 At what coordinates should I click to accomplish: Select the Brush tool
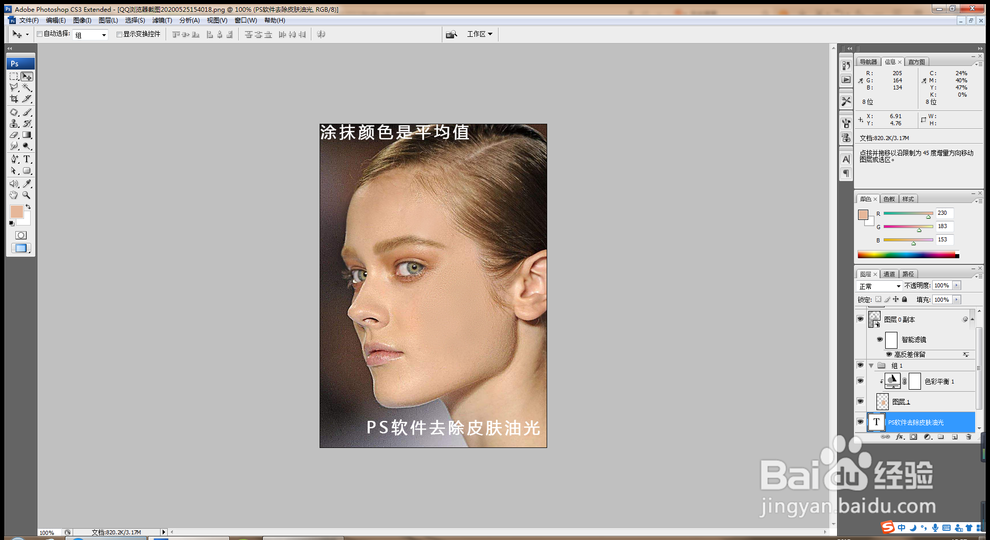[x=27, y=112]
